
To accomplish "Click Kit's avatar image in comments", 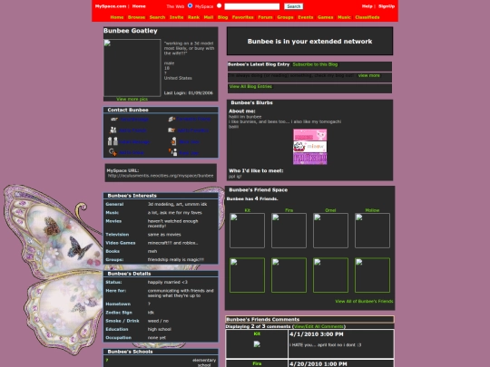I will point(257,344).
